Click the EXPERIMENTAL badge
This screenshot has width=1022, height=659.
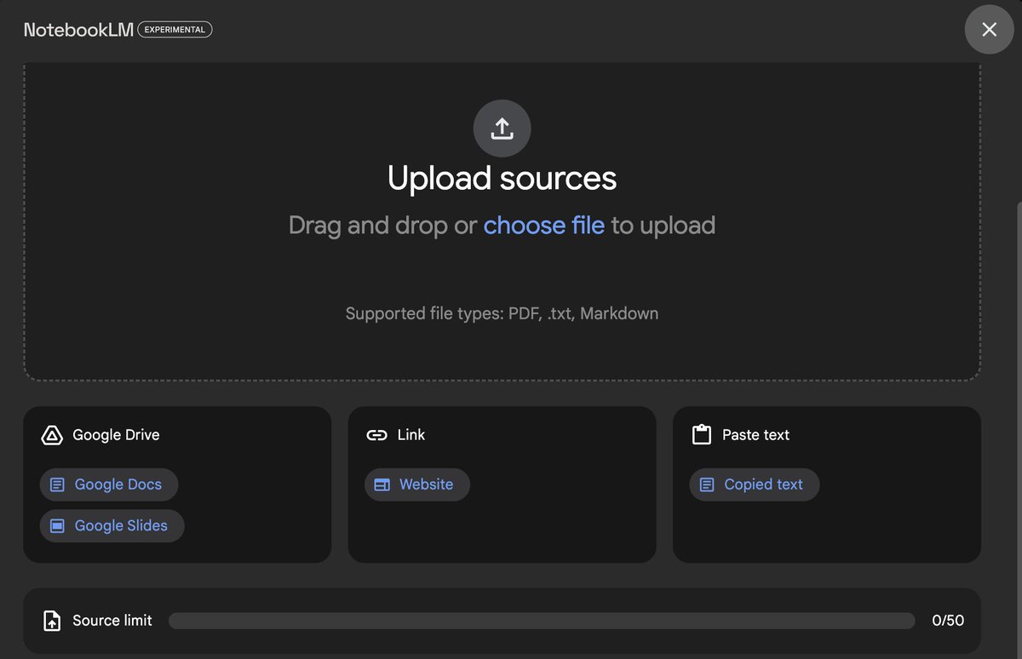tap(175, 30)
